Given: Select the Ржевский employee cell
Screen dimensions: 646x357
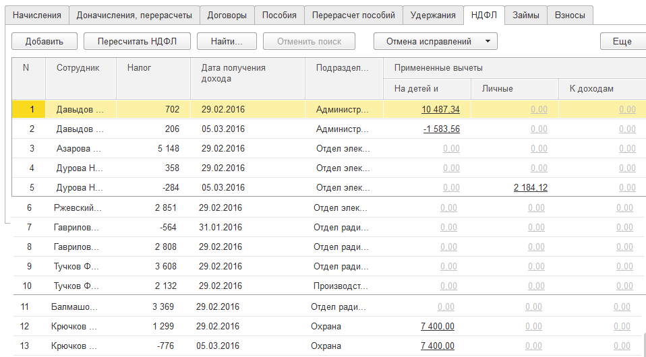Looking at the screenshot, I should (x=78, y=208).
